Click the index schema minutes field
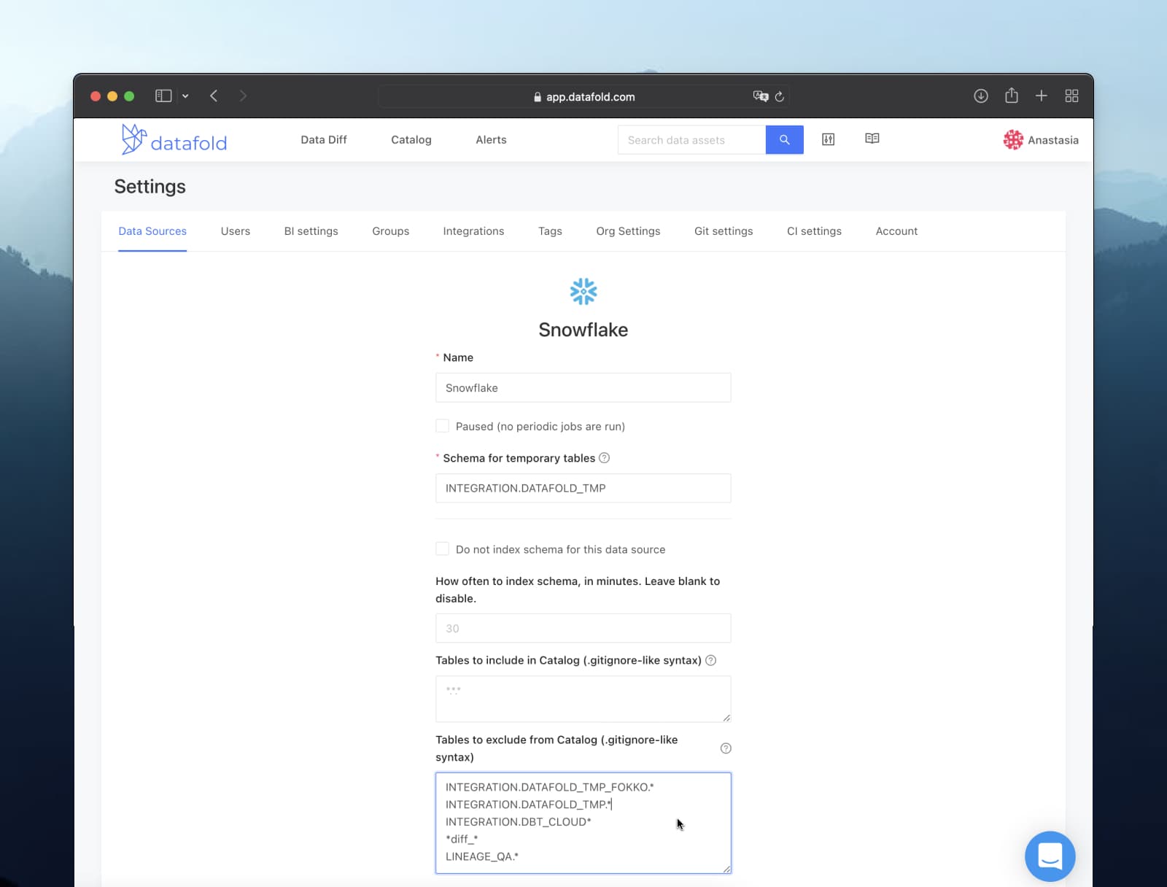 583,628
